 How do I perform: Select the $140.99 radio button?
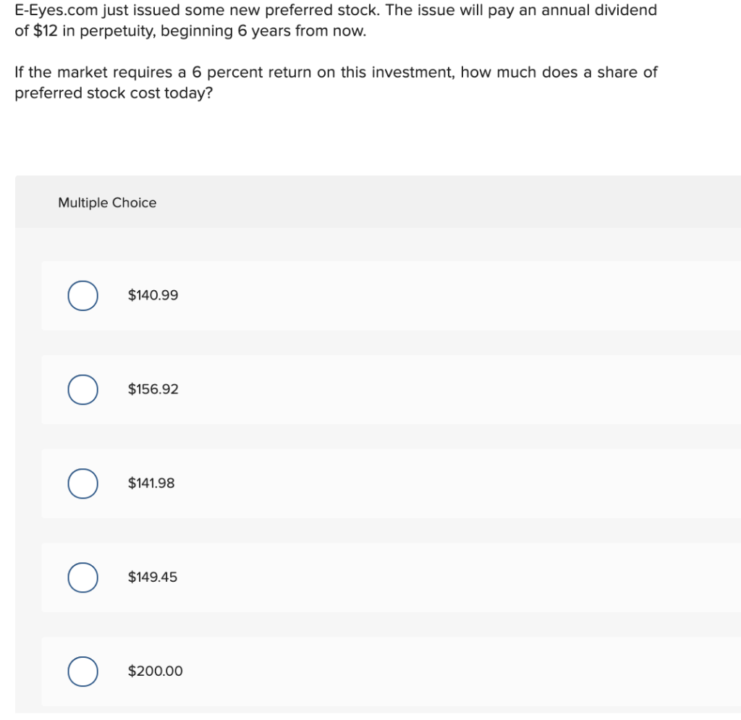(x=82, y=295)
